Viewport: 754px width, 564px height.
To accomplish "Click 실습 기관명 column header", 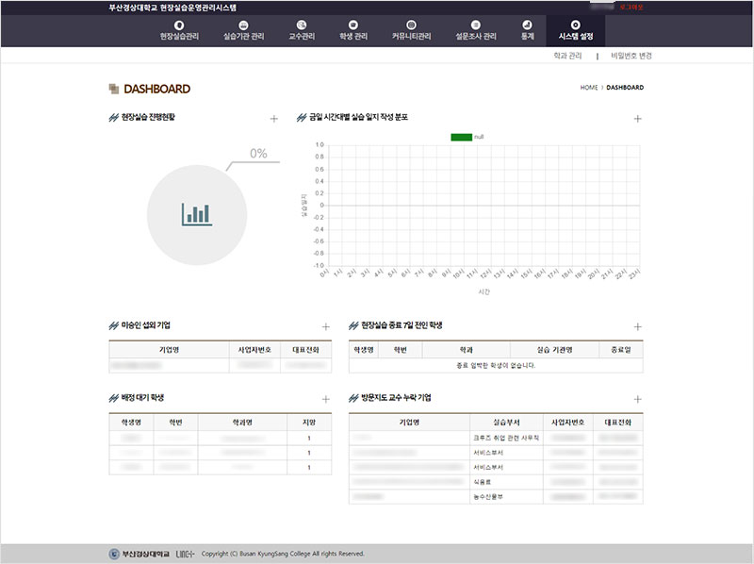I will [554, 350].
